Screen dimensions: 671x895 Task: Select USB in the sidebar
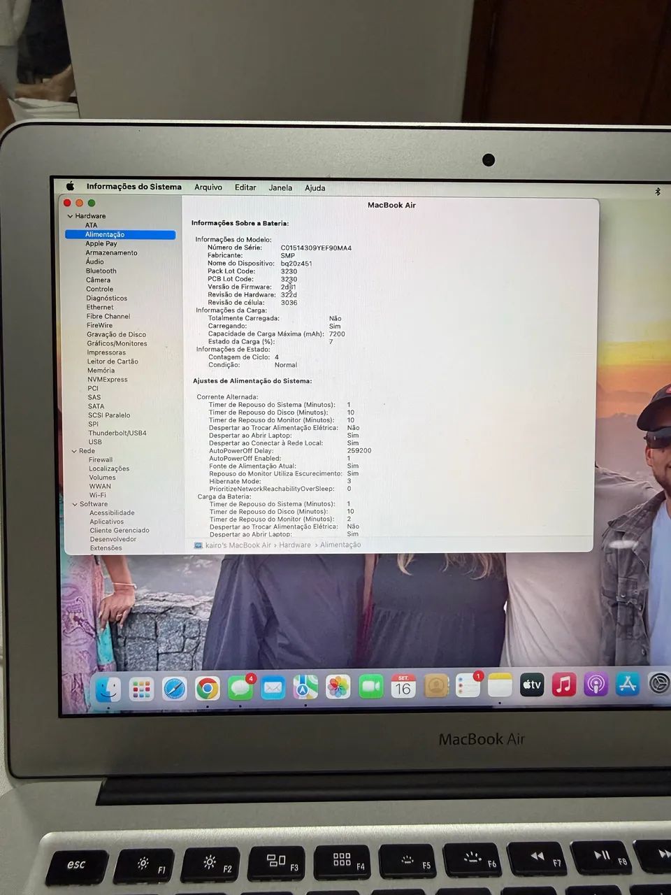[95, 442]
